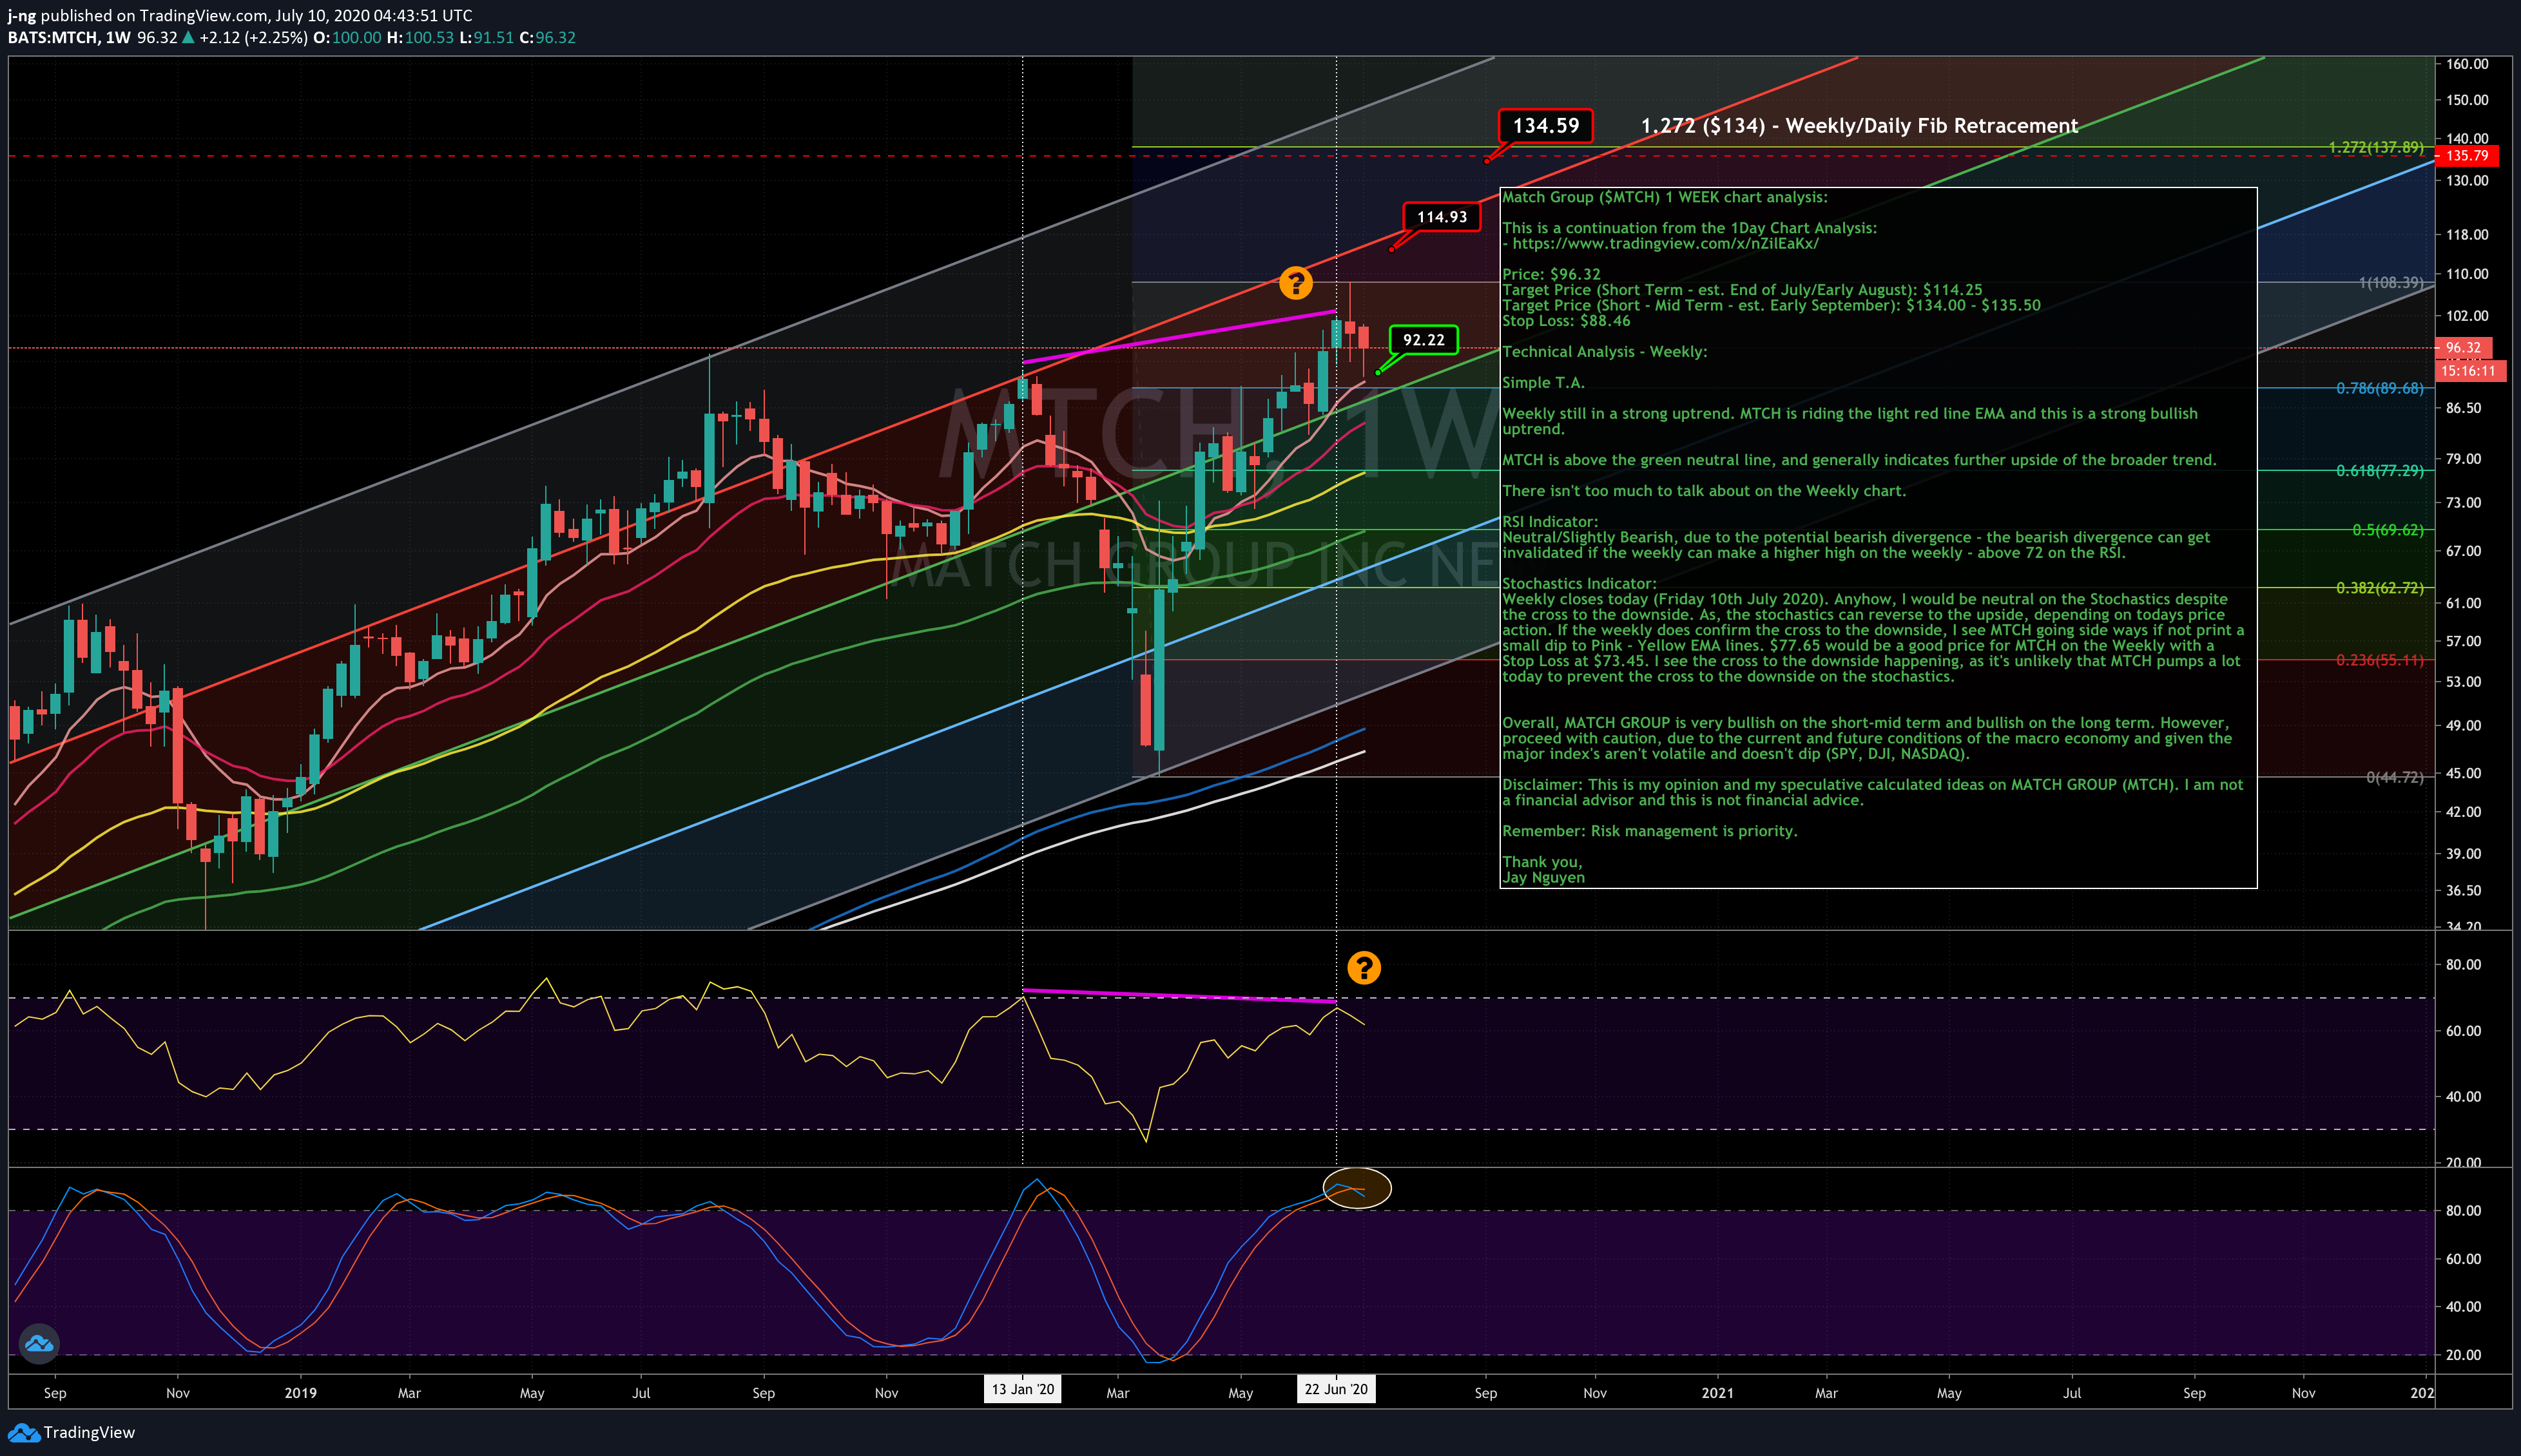Click the 96.32 current price axis tag

tap(2463, 348)
